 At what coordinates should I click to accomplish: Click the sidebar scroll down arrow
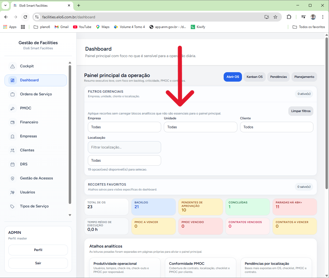click(x=70, y=215)
